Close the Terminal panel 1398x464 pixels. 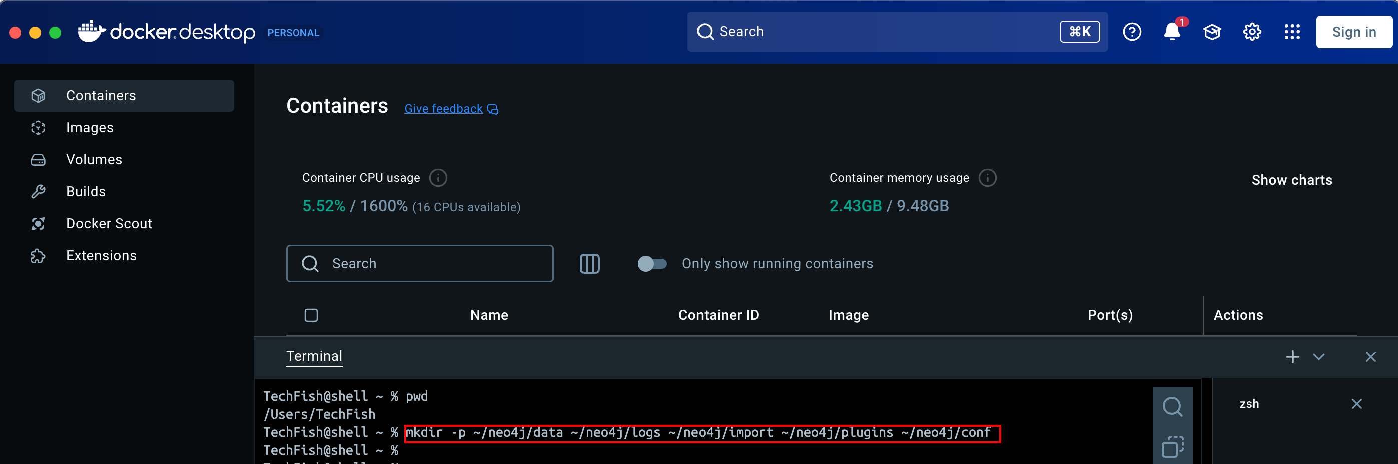coord(1370,357)
